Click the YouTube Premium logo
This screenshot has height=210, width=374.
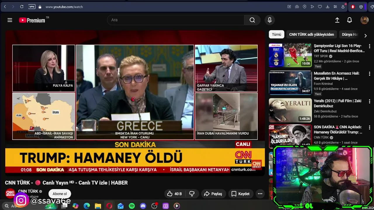(32, 20)
